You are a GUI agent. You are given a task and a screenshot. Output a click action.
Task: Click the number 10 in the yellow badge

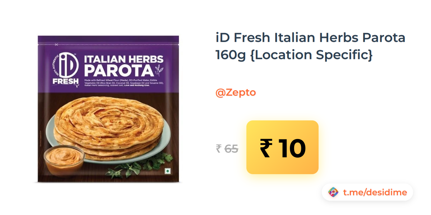292,148
